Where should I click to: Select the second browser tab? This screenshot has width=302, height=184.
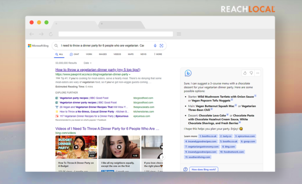(x=121, y=25)
